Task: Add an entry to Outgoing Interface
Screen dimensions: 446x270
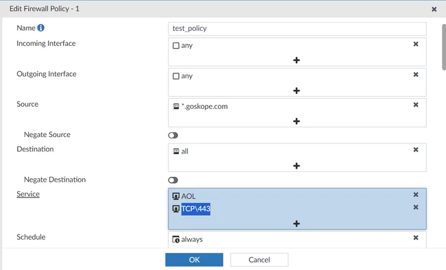Action: [x=297, y=90]
